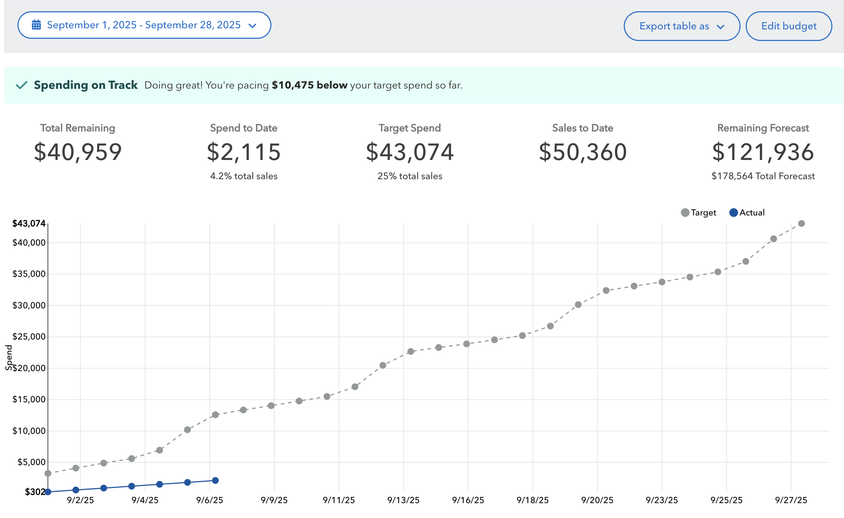844x518 pixels.
Task: Click the topmost Target point at $43,074
Action: [802, 223]
